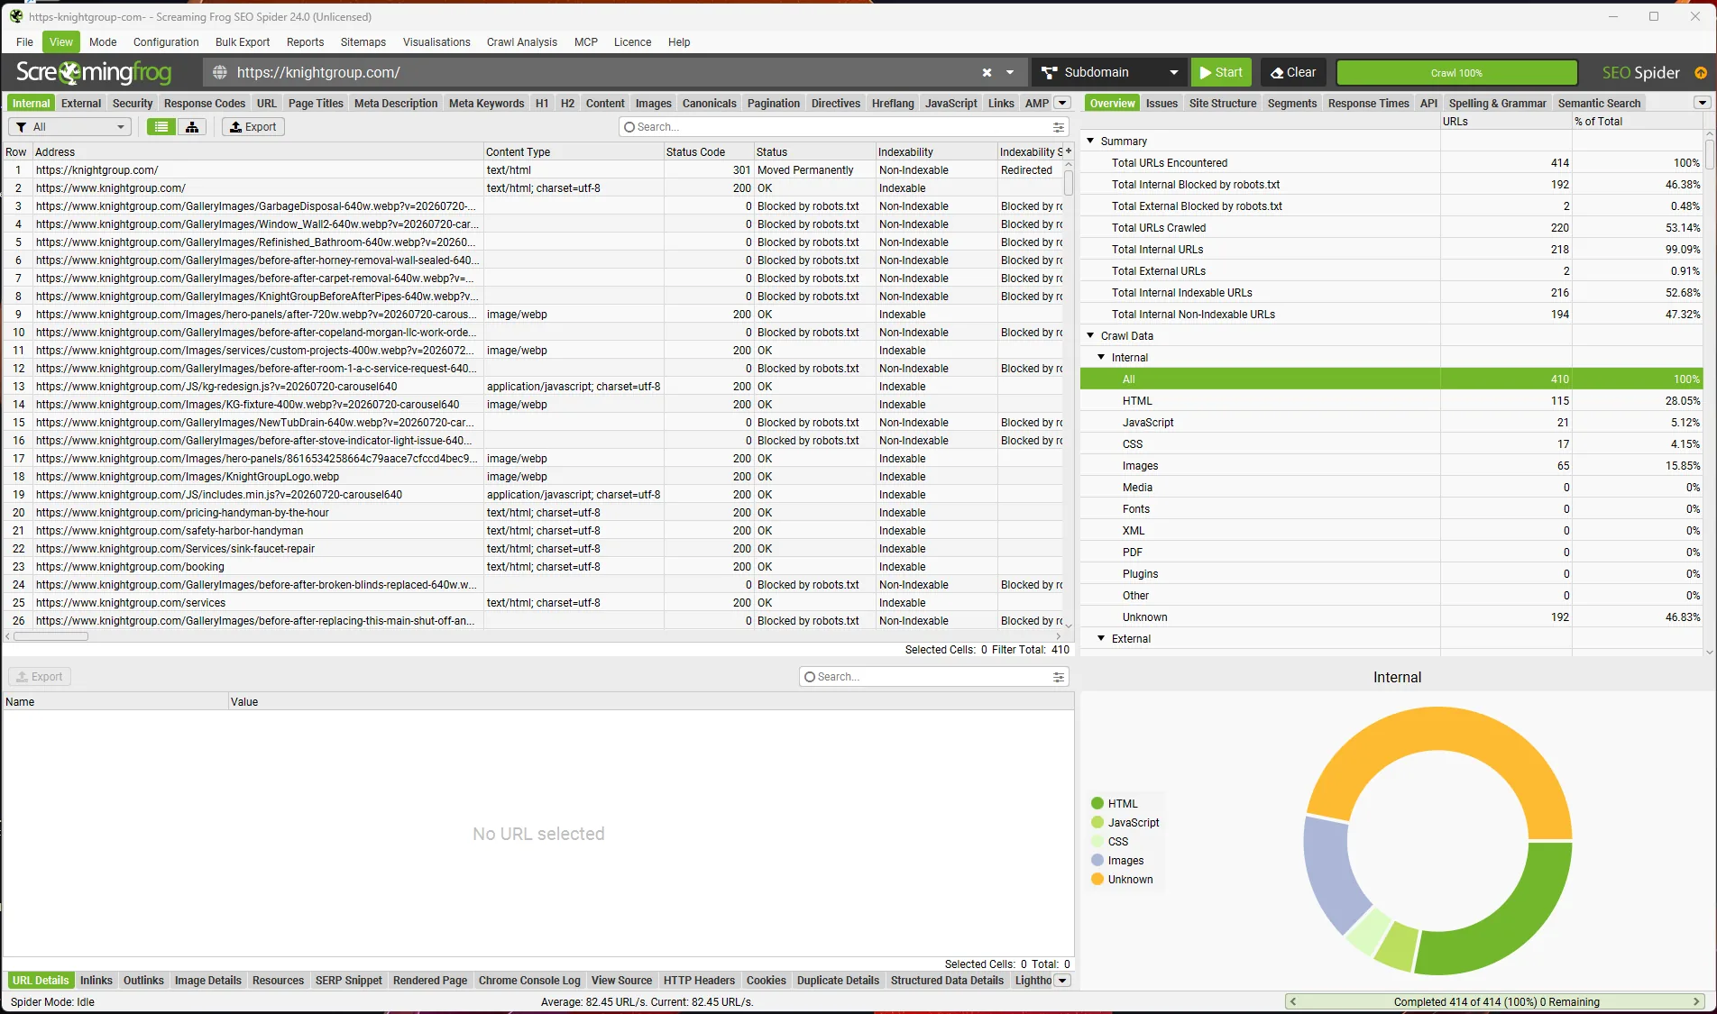Click the orange Unknown donut chart segment

click(1437, 726)
